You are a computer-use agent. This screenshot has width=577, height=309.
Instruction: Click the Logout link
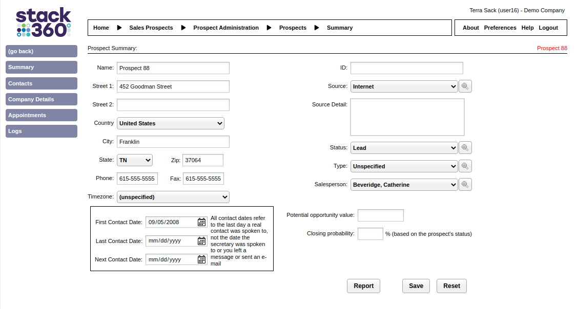pyautogui.click(x=548, y=28)
